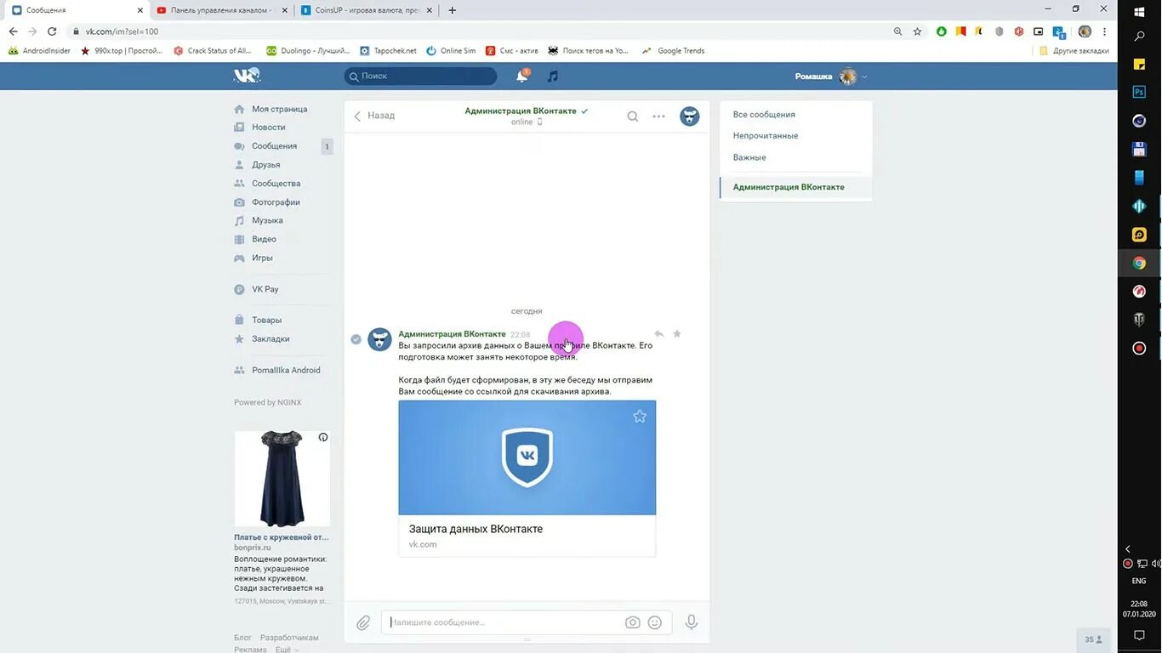The image size is (1162, 653).
Task: Open Chrome zoom magnifier in address bar
Action: [x=897, y=31]
